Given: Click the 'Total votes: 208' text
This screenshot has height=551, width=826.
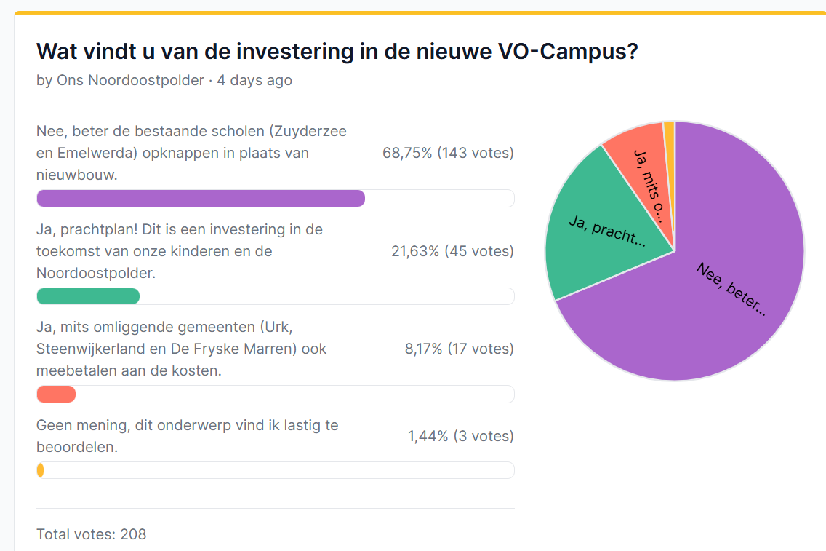Looking at the screenshot, I should [x=92, y=534].
